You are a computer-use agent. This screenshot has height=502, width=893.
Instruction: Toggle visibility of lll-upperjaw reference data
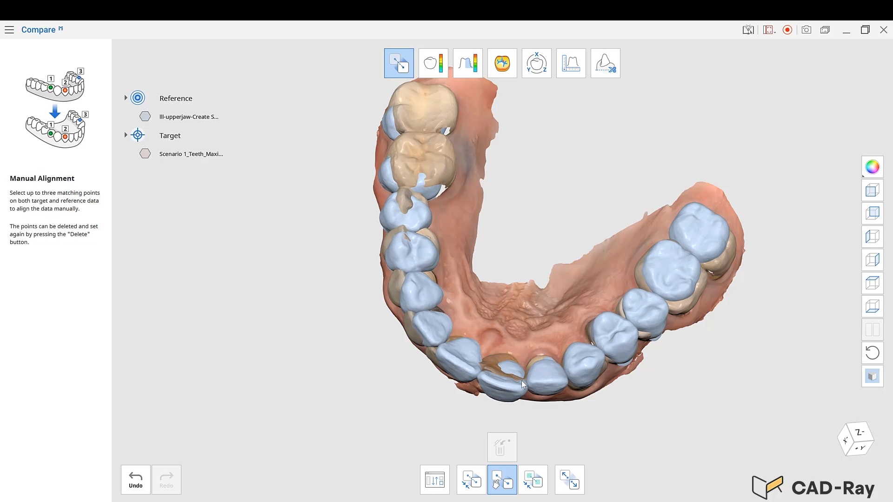145,117
